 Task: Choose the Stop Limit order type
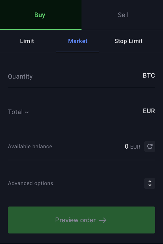[x=128, y=41]
